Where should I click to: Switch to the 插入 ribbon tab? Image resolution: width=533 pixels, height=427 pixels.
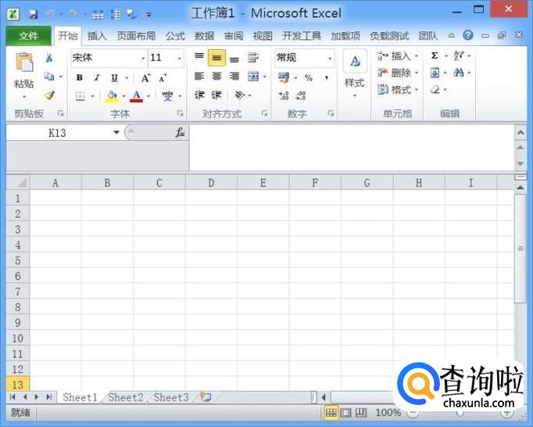click(x=97, y=36)
